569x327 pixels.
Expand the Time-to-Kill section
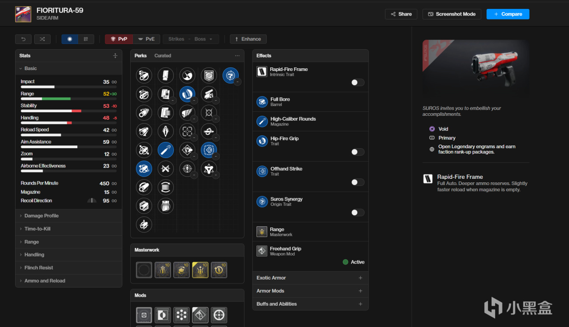tap(68, 229)
